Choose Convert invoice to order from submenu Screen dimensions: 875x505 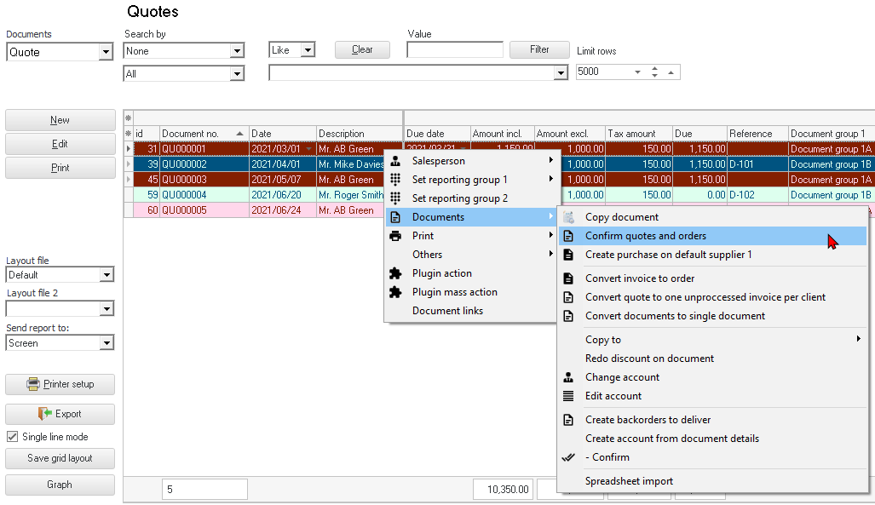click(x=639, y=278)
